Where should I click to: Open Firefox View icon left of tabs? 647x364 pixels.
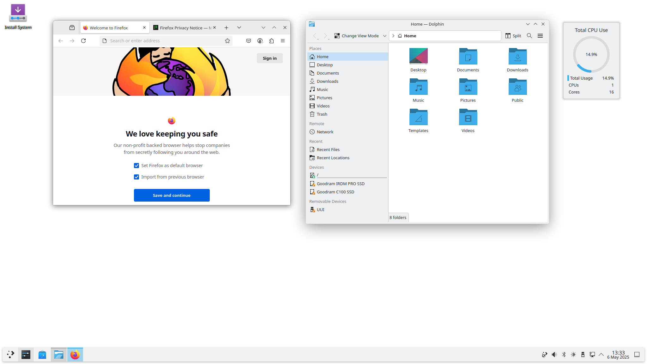click(72, 28)
